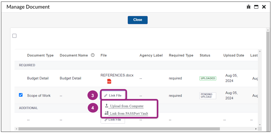
Task: Click the horizontal scrollbar right arrow
Action: [256, 129]
